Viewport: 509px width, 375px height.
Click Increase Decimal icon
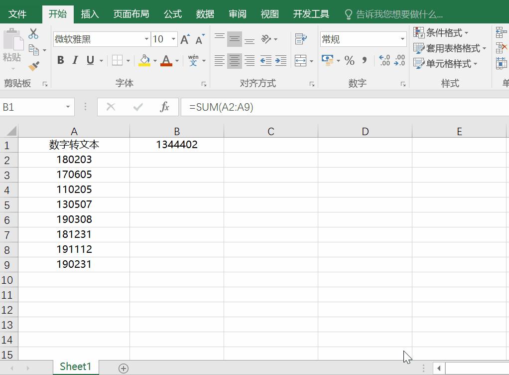click(384, 61)
